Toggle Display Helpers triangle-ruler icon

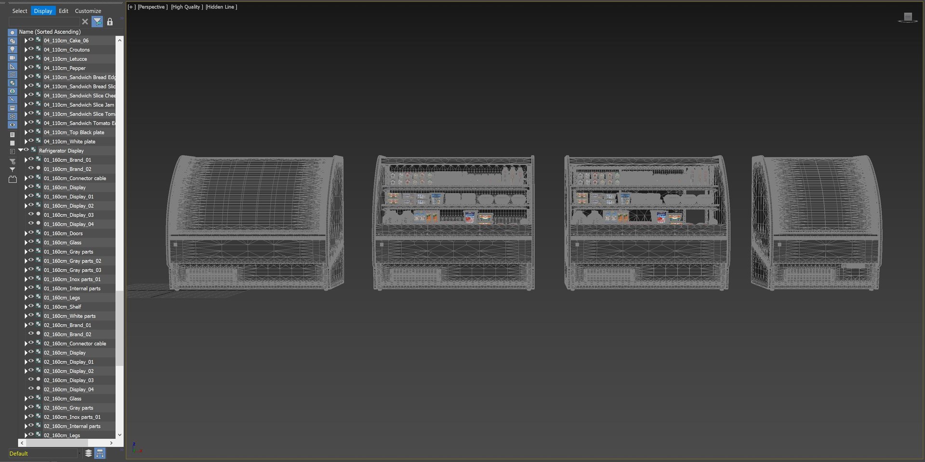point(13,66)
